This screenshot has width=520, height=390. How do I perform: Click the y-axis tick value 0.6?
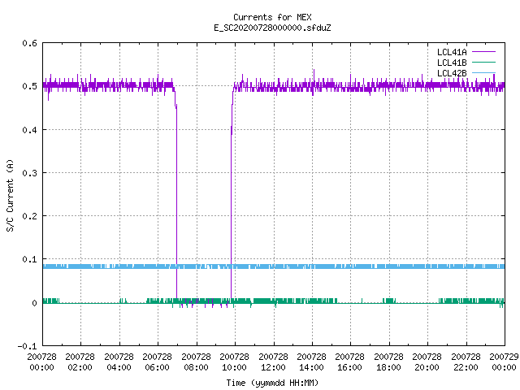coord(29,43)
